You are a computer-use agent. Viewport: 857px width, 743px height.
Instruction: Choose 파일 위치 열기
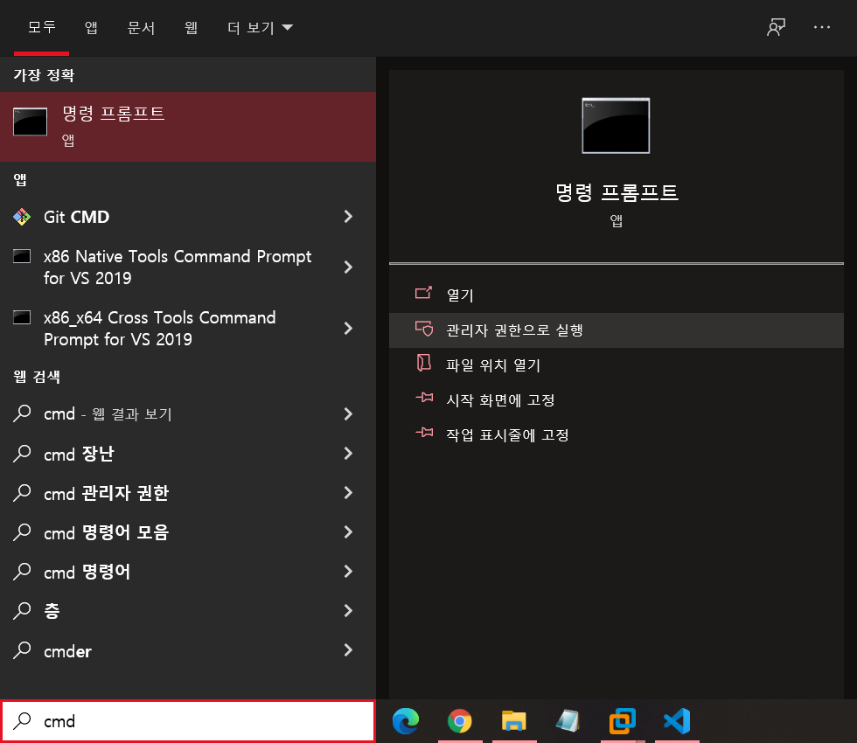(x=616, y=365)
